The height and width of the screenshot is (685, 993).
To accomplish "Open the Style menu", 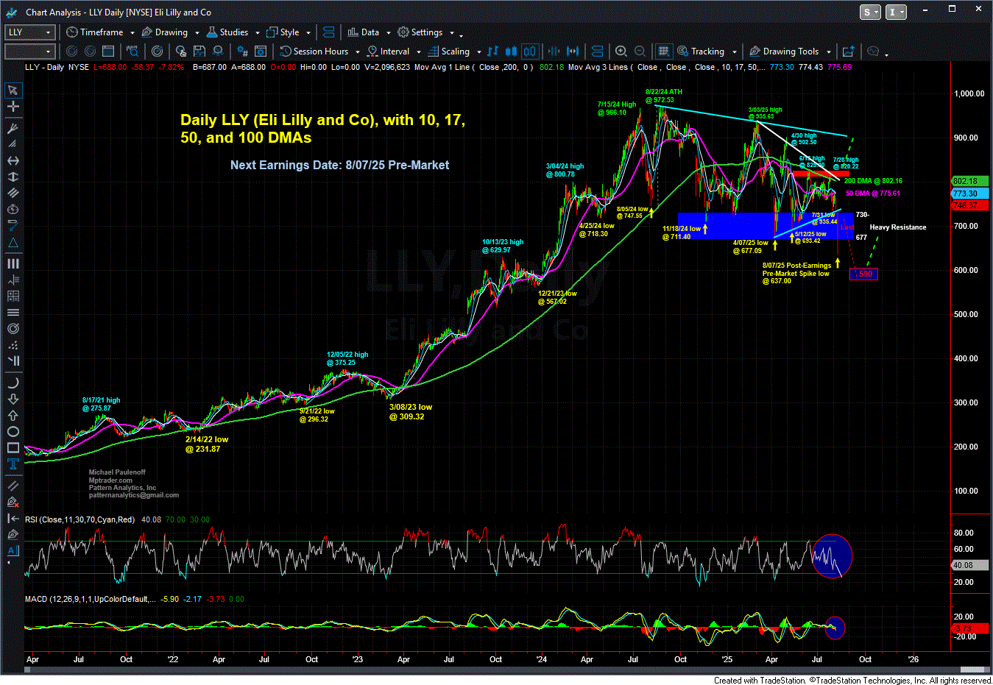I will (x=283, y=32).
